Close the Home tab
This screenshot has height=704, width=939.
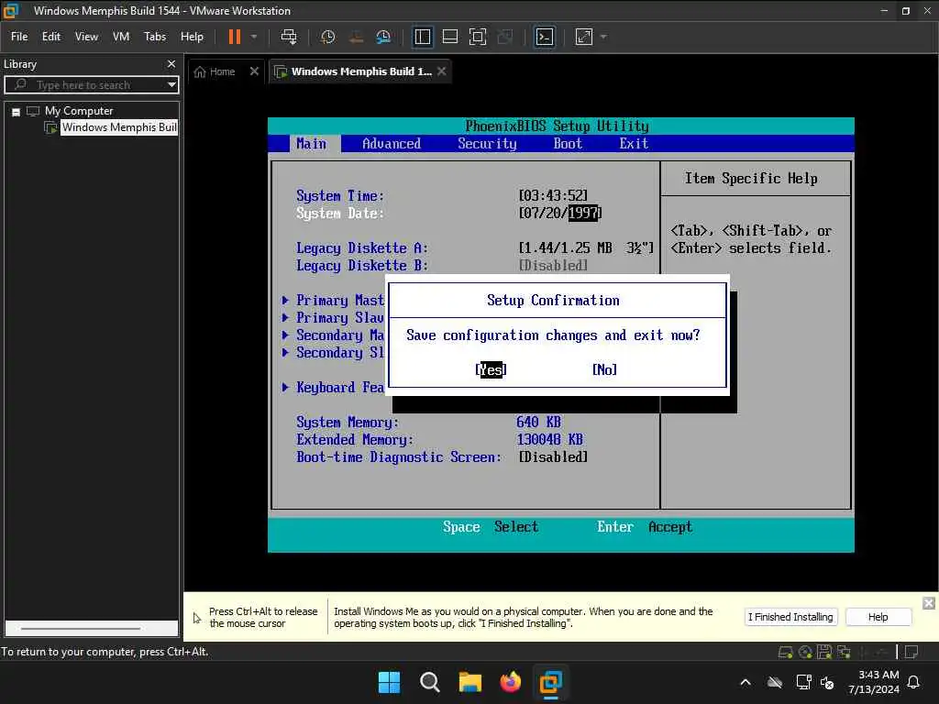254,71
